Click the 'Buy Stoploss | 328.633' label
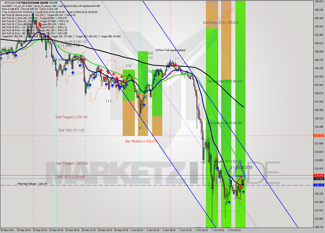Viewport: 325px width, 233px height. coord(141,141)
